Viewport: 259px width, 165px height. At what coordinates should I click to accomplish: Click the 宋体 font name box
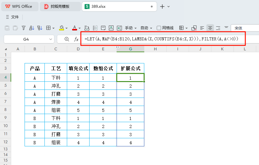245,28
